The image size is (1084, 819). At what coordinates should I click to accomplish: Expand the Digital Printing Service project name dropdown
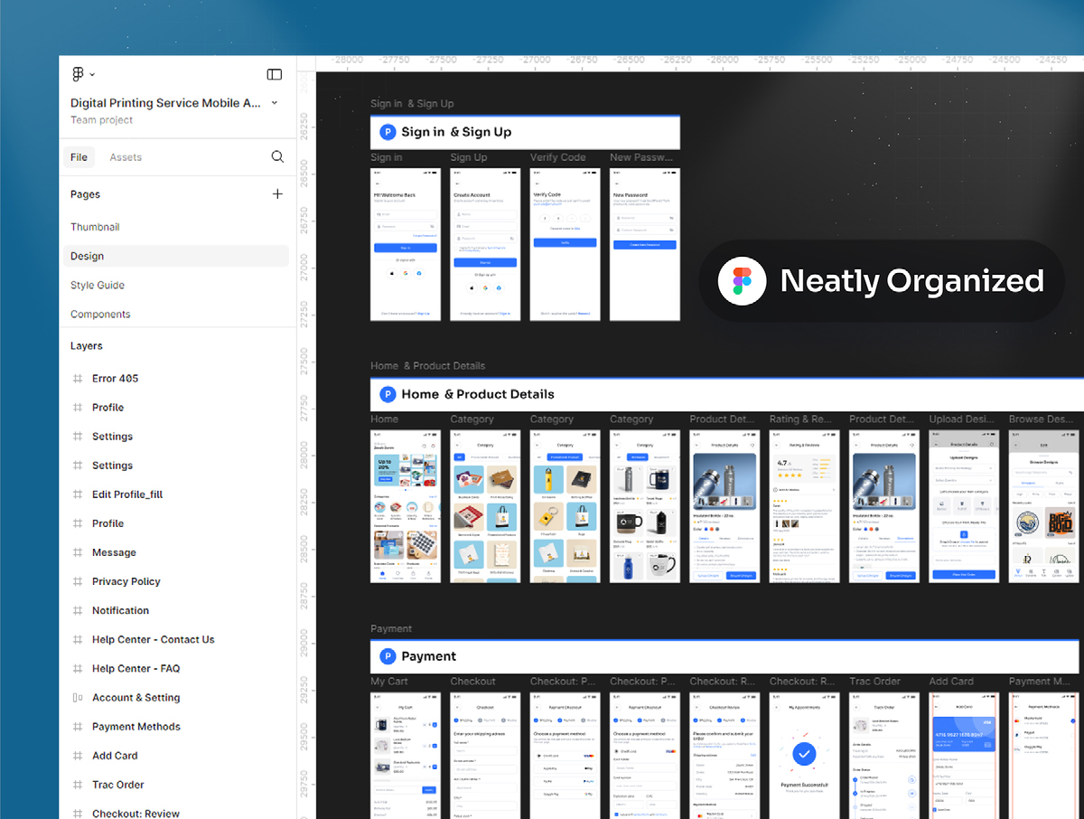click(275, 103)
